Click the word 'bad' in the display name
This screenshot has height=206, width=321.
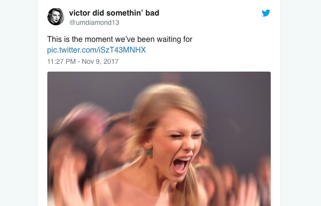tap(152, 13)
